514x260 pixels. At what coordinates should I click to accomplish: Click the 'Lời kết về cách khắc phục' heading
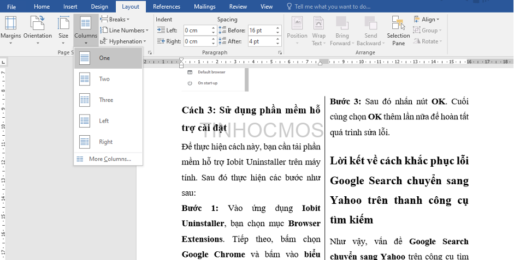point(399,190)
